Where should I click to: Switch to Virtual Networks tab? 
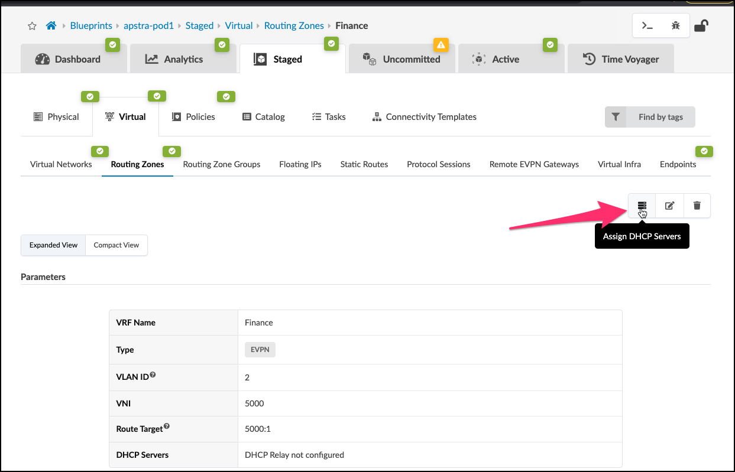pos(61,164)
